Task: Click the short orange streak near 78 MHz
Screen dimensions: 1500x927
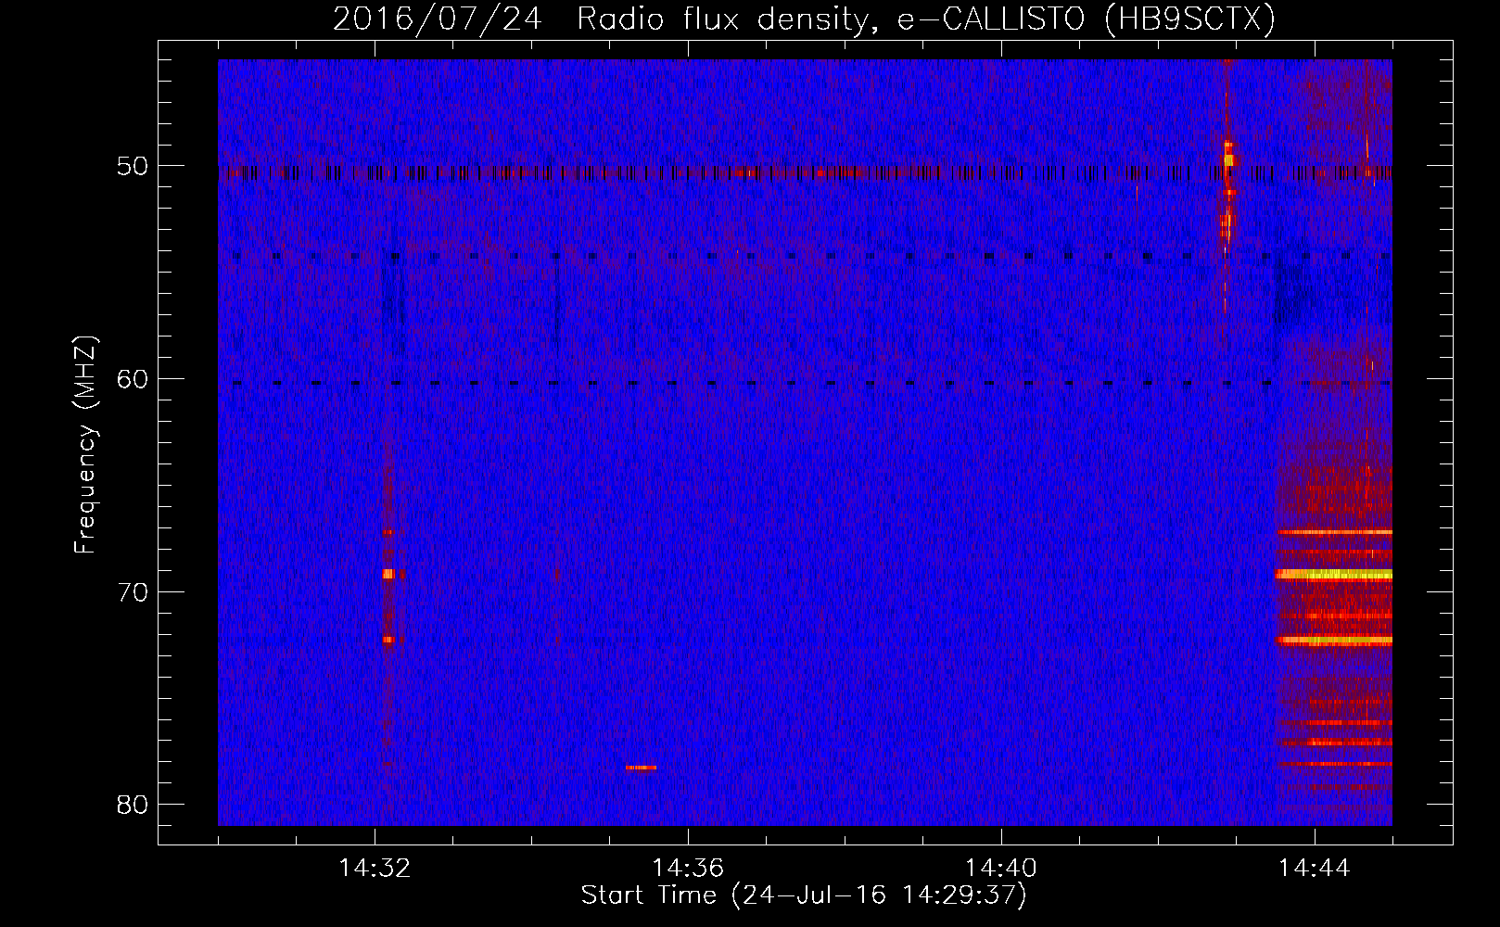Action: point(641,768)
